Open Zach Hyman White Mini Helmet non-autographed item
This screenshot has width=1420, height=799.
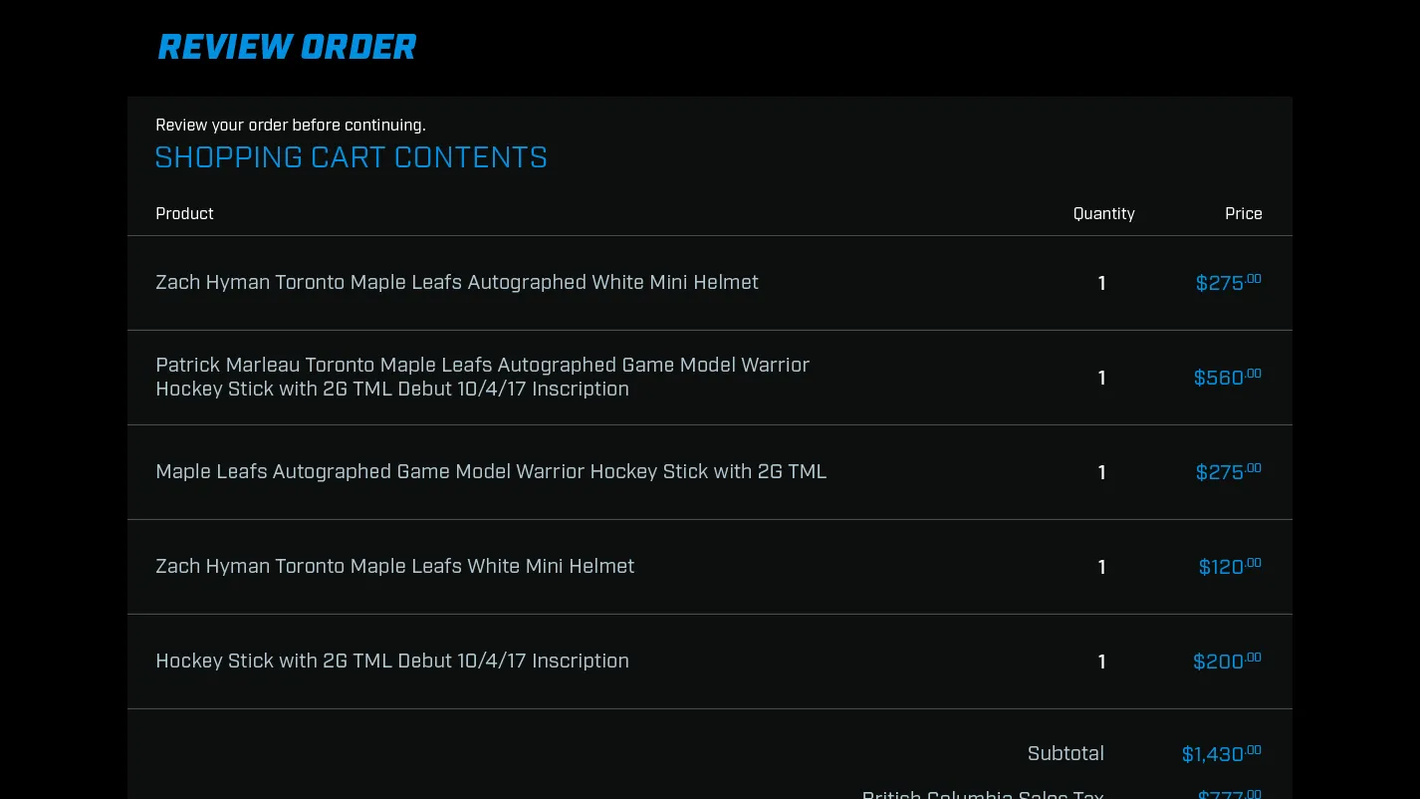point(394,566)
